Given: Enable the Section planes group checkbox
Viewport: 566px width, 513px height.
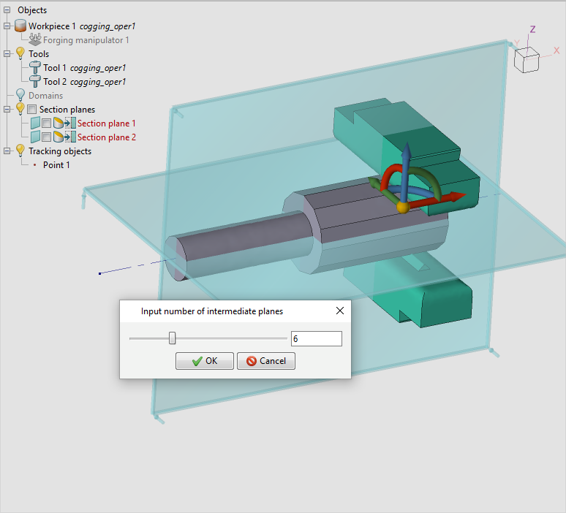Looking at the screenshot, I should (x=32, y=110).
